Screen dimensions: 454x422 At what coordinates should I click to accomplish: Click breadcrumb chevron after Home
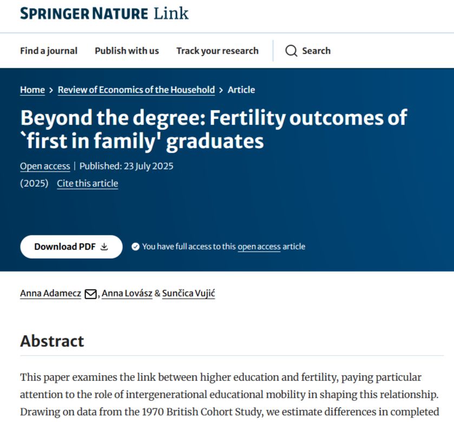tap(51, 90)
